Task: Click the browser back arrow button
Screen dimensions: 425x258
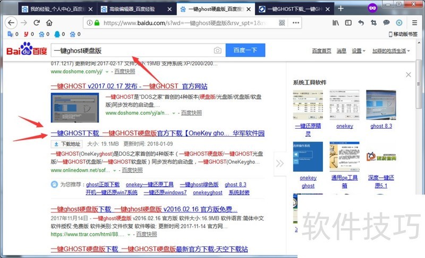Action: coord(11,23)
